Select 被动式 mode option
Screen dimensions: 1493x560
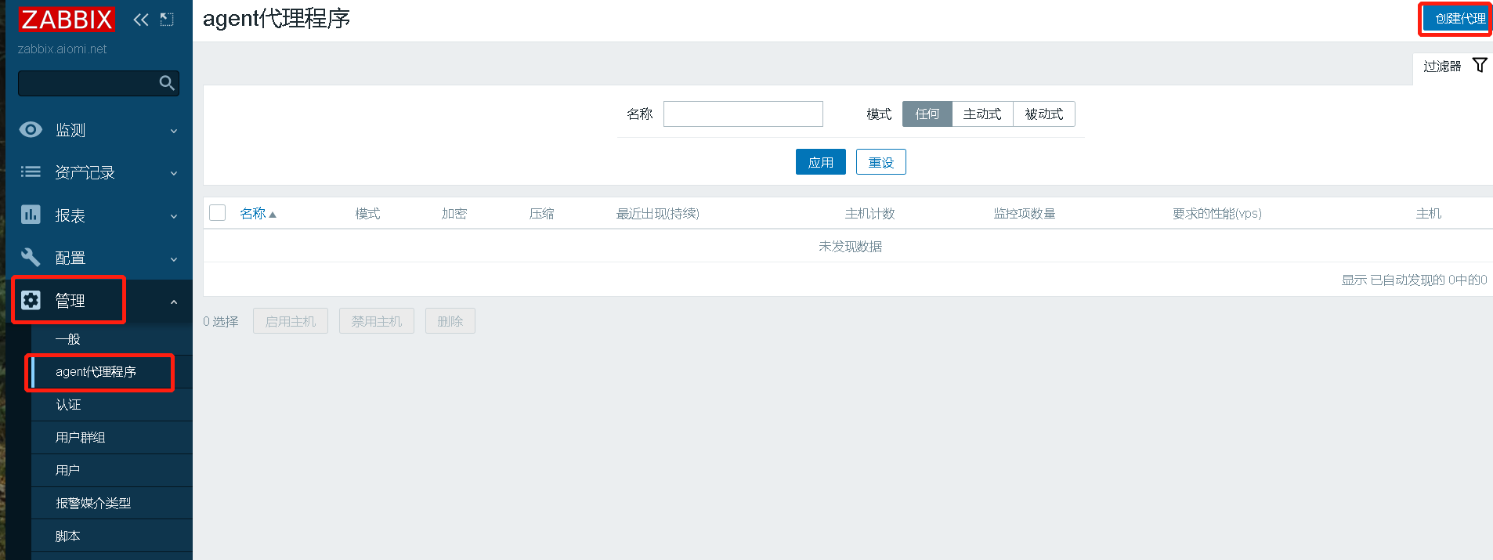(1044, 114)
